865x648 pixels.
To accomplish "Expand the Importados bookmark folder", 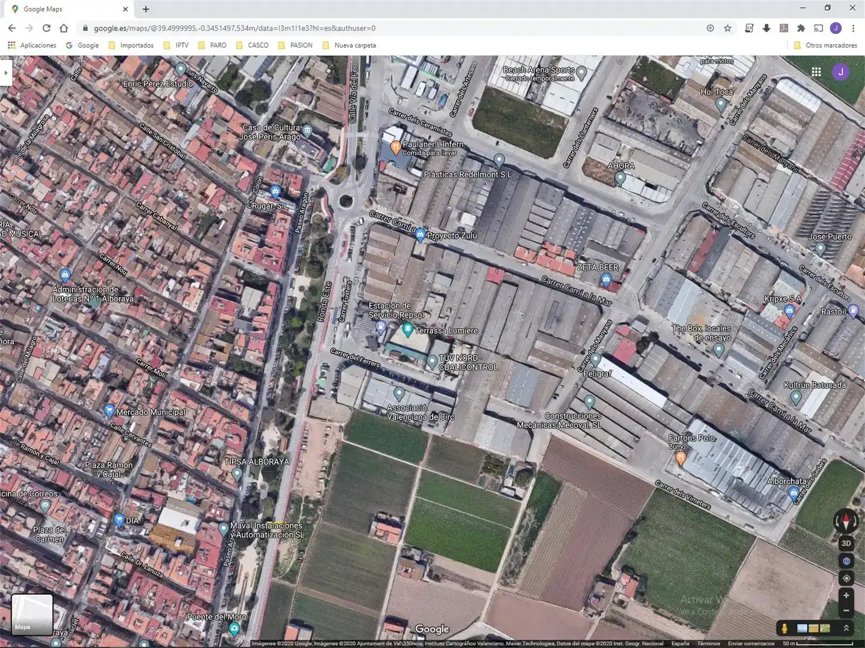I will 131,45.
